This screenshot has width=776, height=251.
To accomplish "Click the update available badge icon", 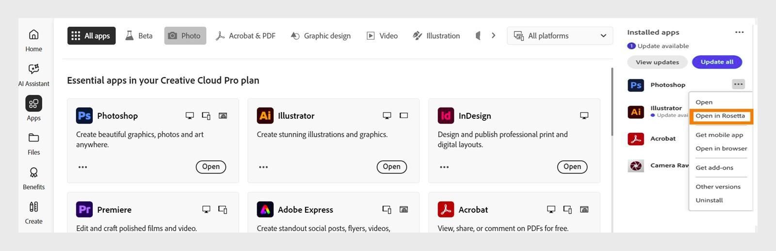I will pyautogui.click(x=631, y=46).
